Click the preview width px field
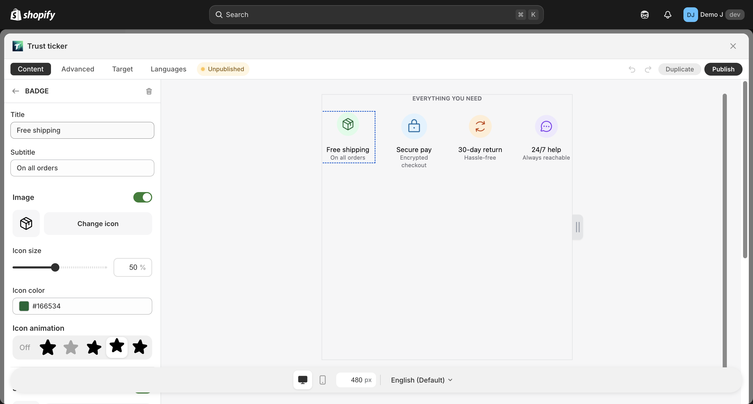 coord(356,380)
